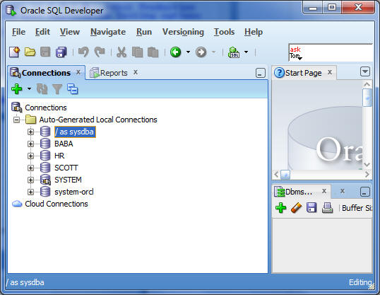Click Refresh connections icon

coord(42,89)
